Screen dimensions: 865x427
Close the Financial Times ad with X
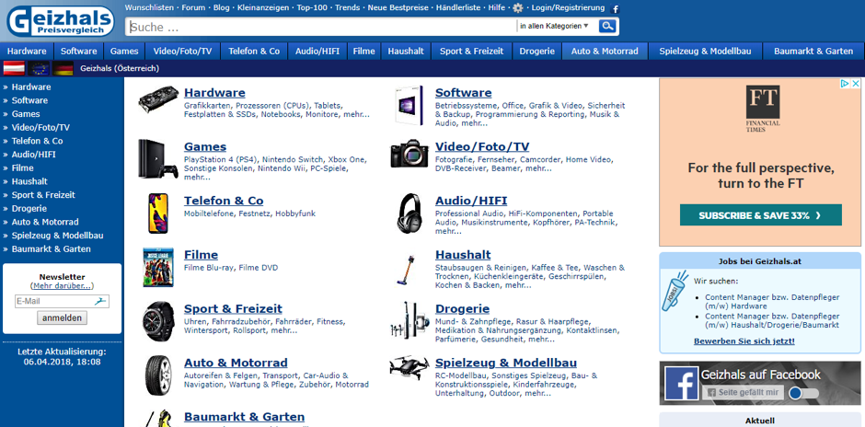coord(855,84)
